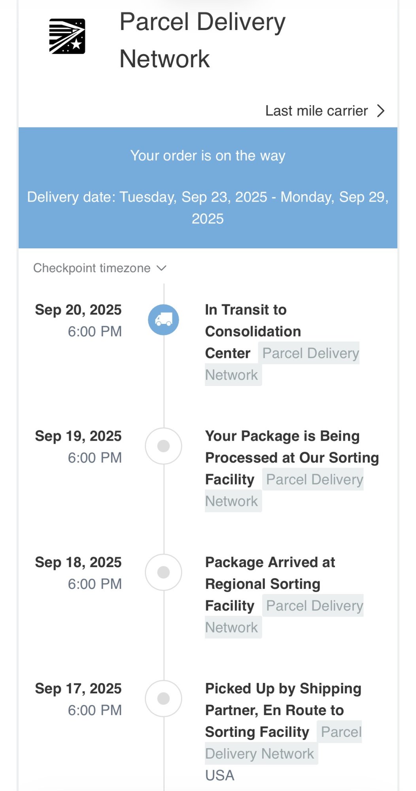Click the Checkpoint timezone down arrow
The height and width of the screenshot is (791, 416).
(161, 268)
